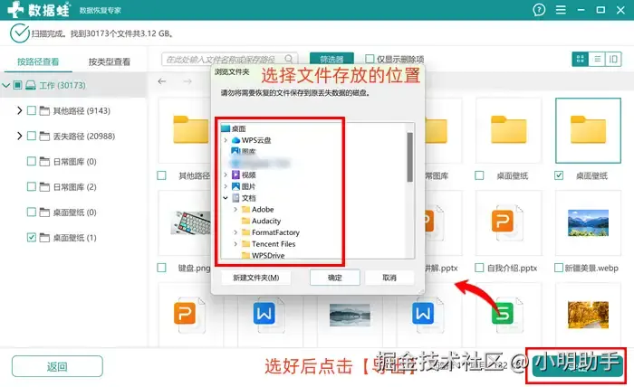Click the 图片 pictures library icon
This screenshot has width=634, height=387.
pyautogui.click(x=235, y=186)
